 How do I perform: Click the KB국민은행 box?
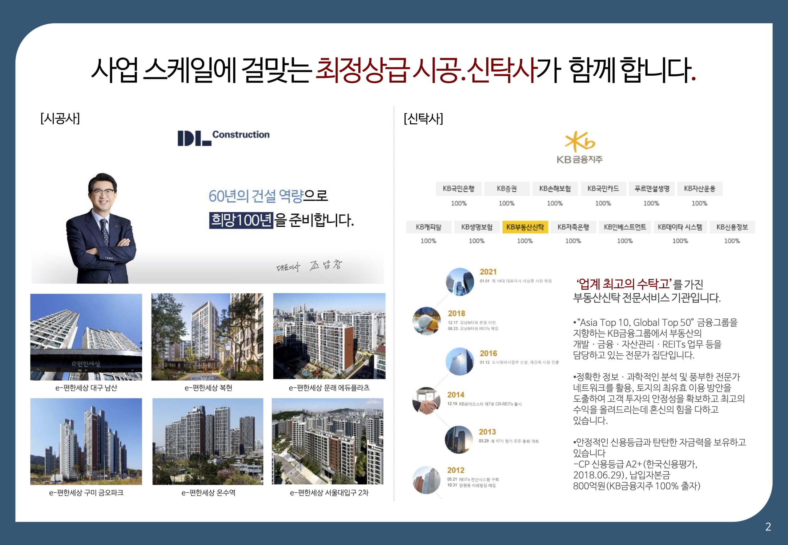459,189
